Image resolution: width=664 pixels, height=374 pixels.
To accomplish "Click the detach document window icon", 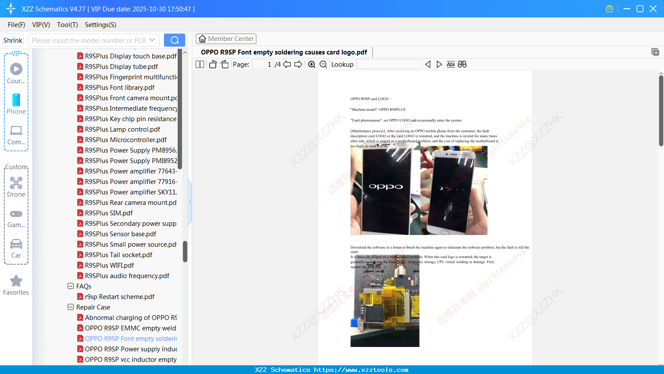I will click(x=655, y=52).
